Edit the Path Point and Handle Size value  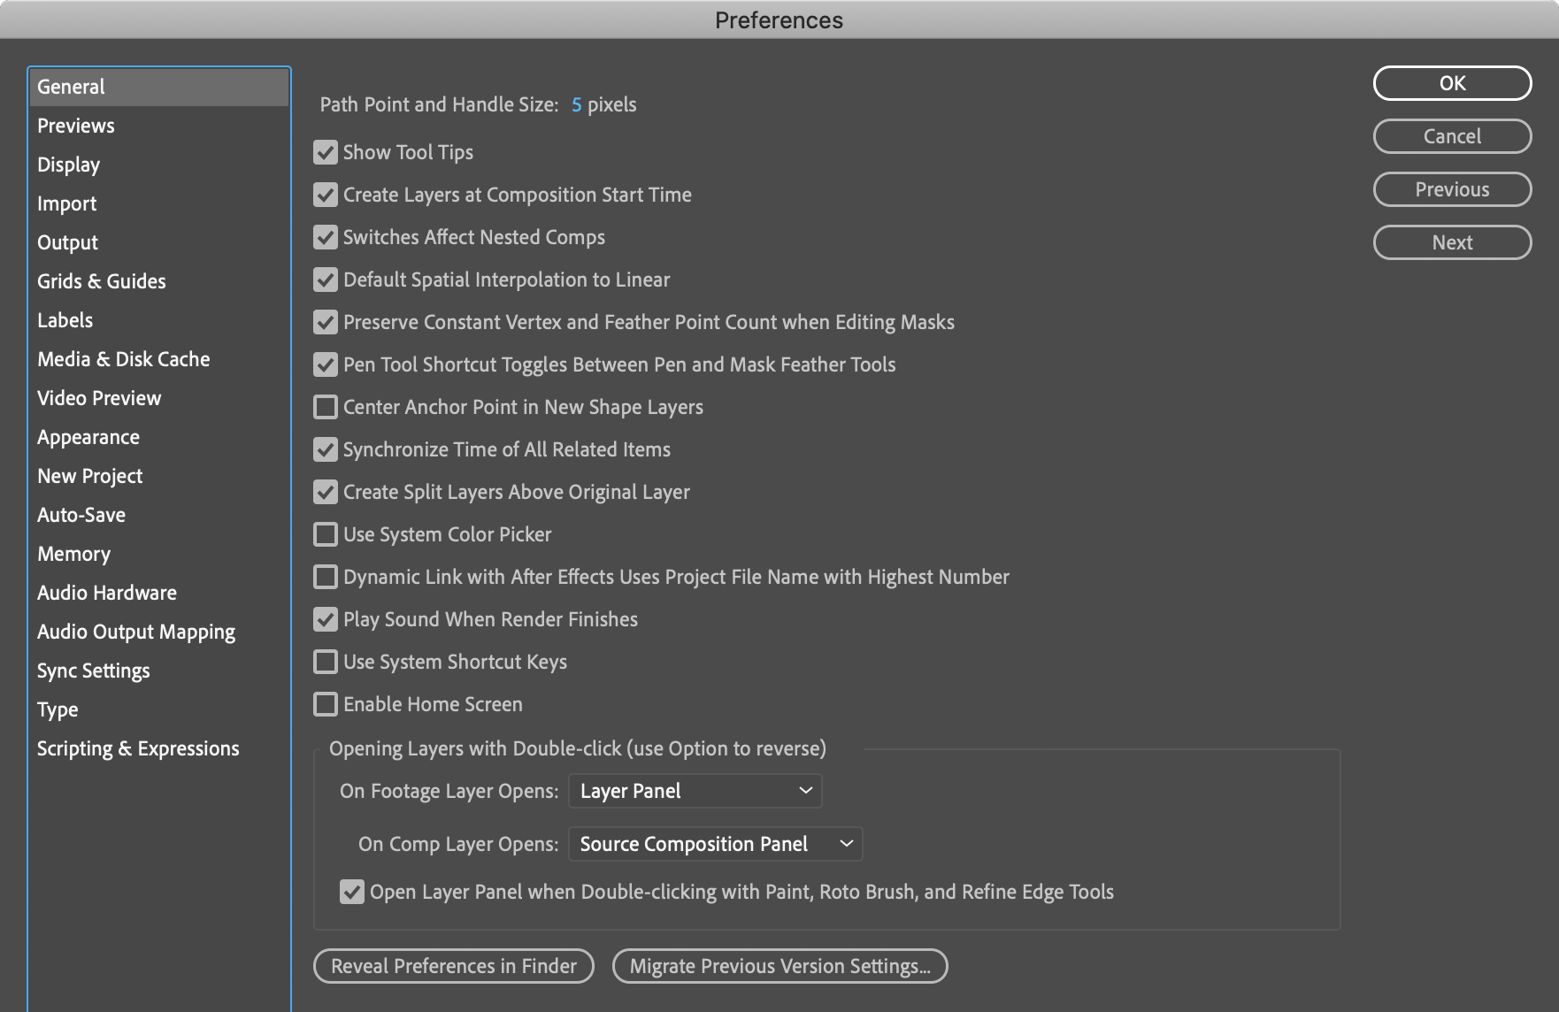(576, 104)
